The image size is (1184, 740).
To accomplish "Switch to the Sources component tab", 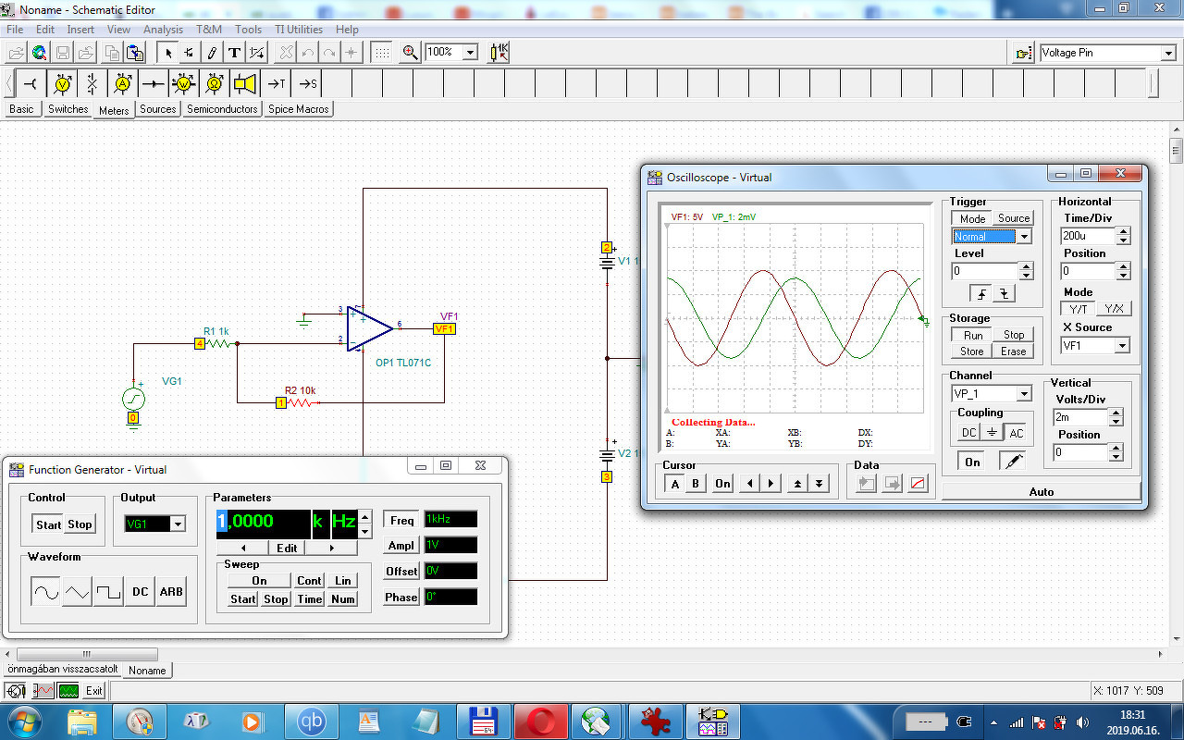I will click(x=158, y=109).
